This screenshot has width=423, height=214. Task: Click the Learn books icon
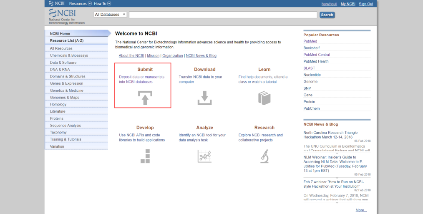tap(264, 98)
